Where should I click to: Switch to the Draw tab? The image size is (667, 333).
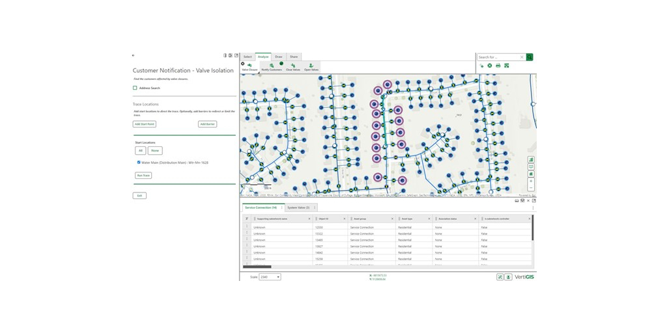pos(279,57)
